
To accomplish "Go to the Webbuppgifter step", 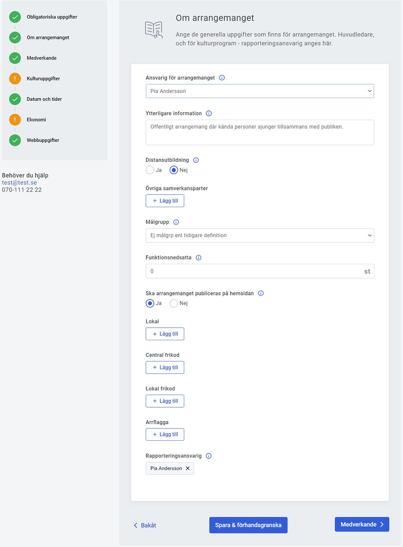I will [43, 140].
